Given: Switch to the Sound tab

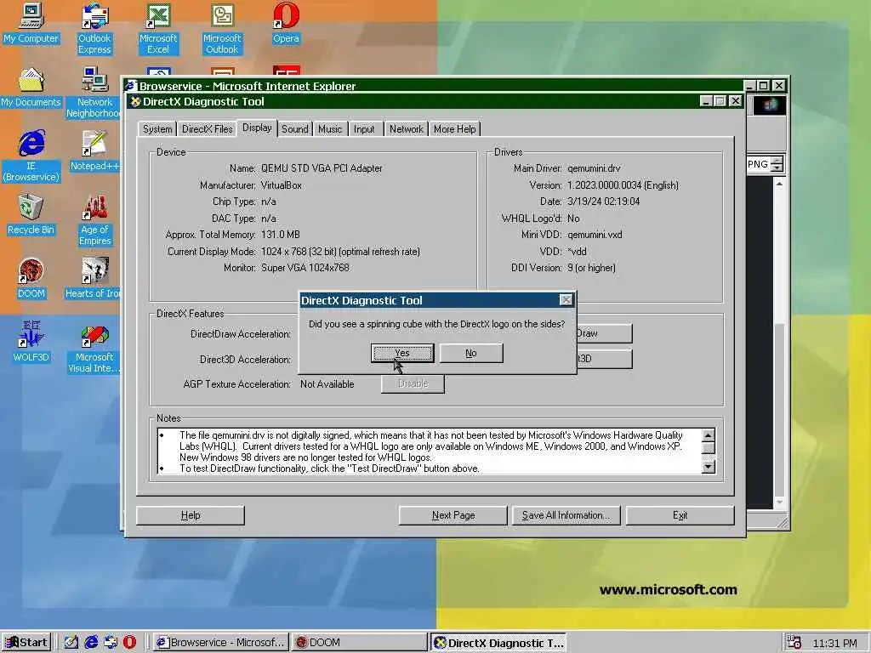Looking at the screenshot, I should [294, 129].
